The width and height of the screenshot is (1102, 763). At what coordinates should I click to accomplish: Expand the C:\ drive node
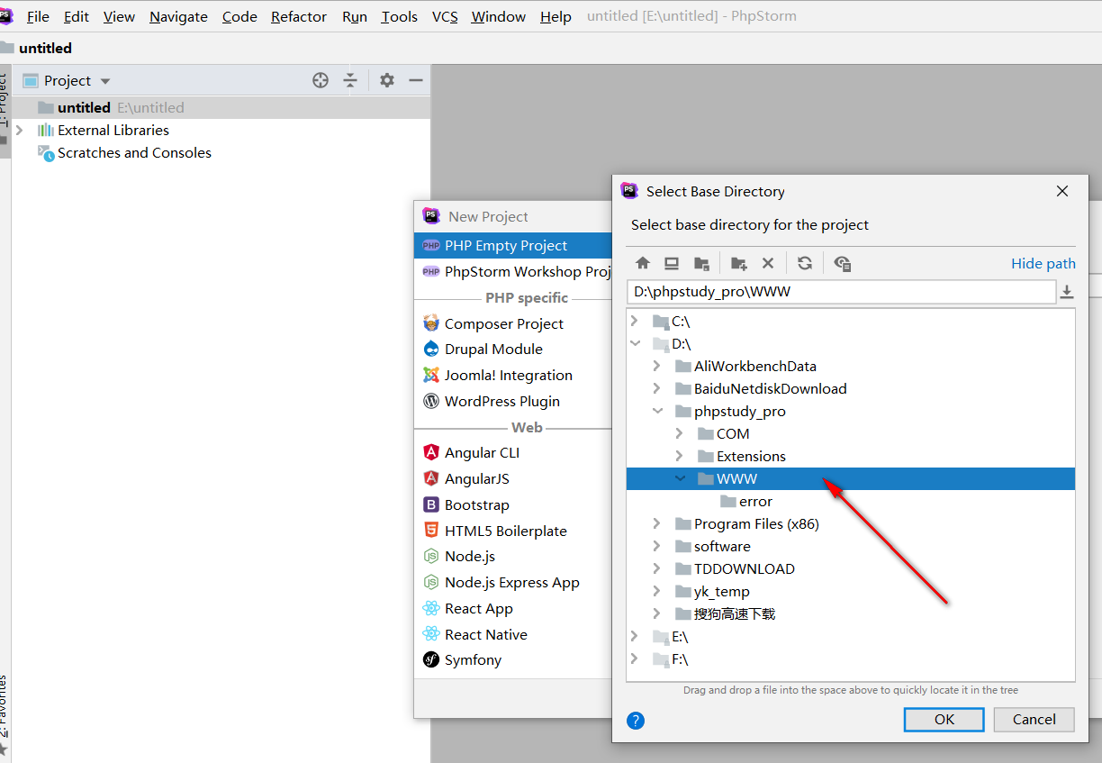click(635, 321)
